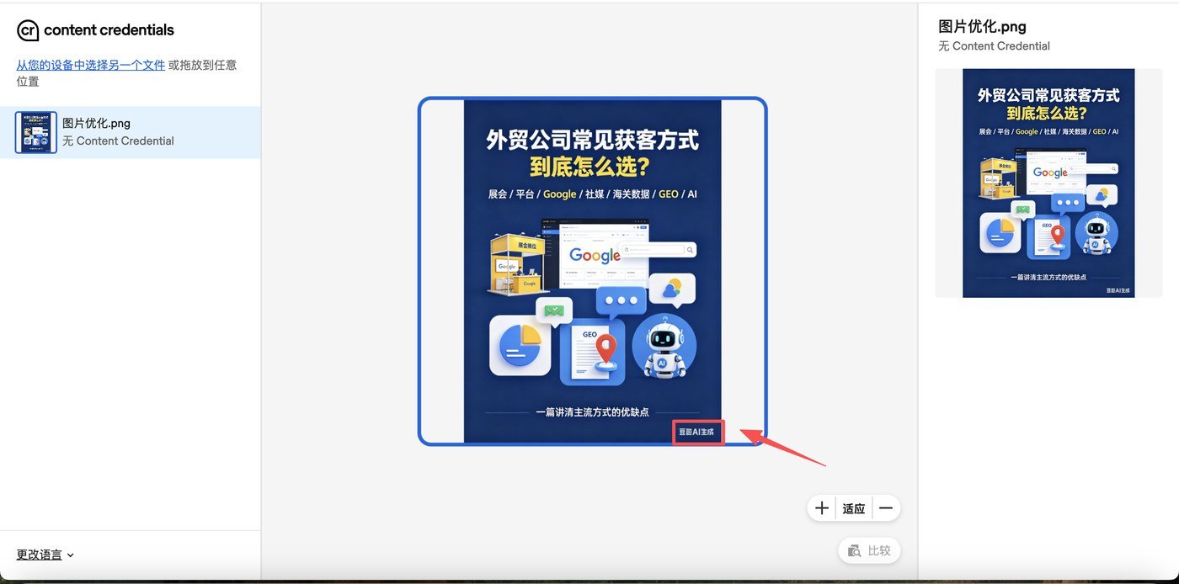Click the magnifier icon in 比较 button
This screenshot has height=584, width=1179.
click(855, 551)
